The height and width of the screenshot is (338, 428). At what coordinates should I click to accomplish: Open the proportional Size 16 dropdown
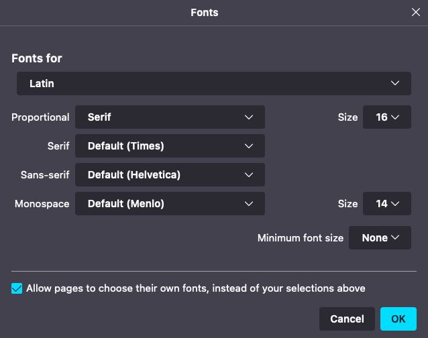click(387, 117)
